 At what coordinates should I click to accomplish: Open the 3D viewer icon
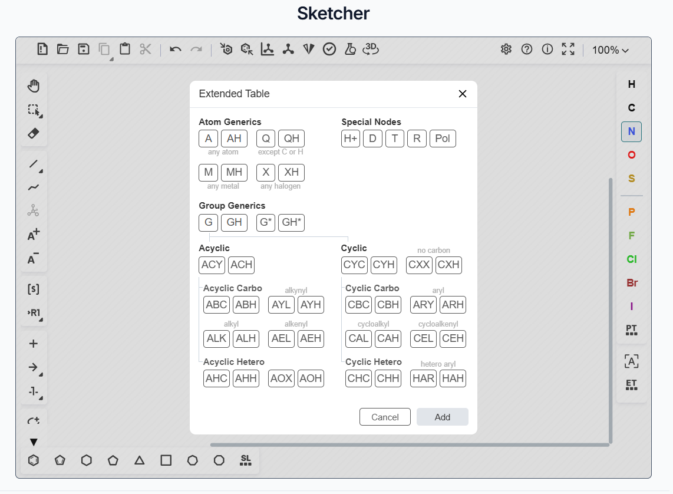click(x=371, y=50)
